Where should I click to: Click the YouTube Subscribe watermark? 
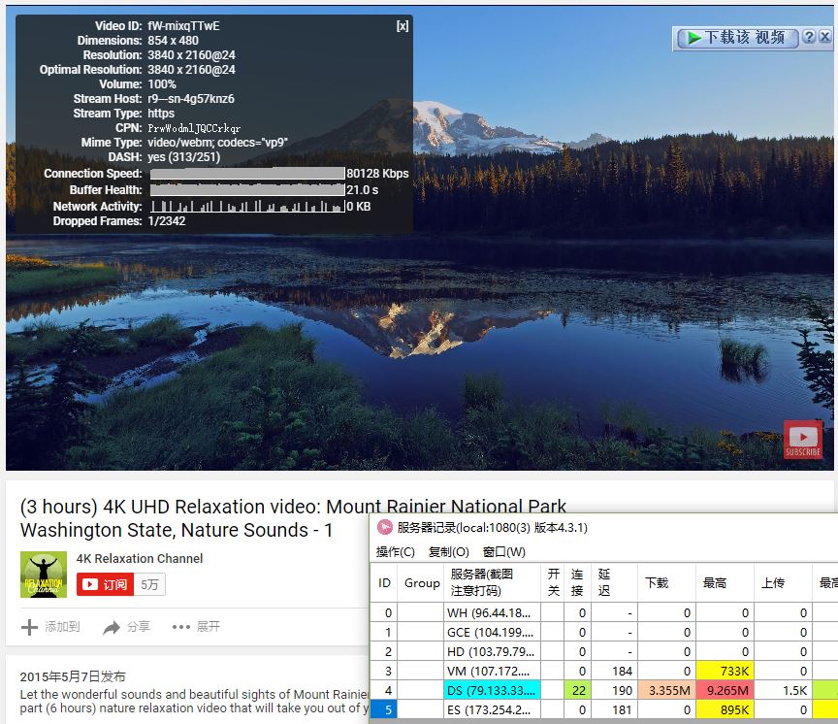803,440
